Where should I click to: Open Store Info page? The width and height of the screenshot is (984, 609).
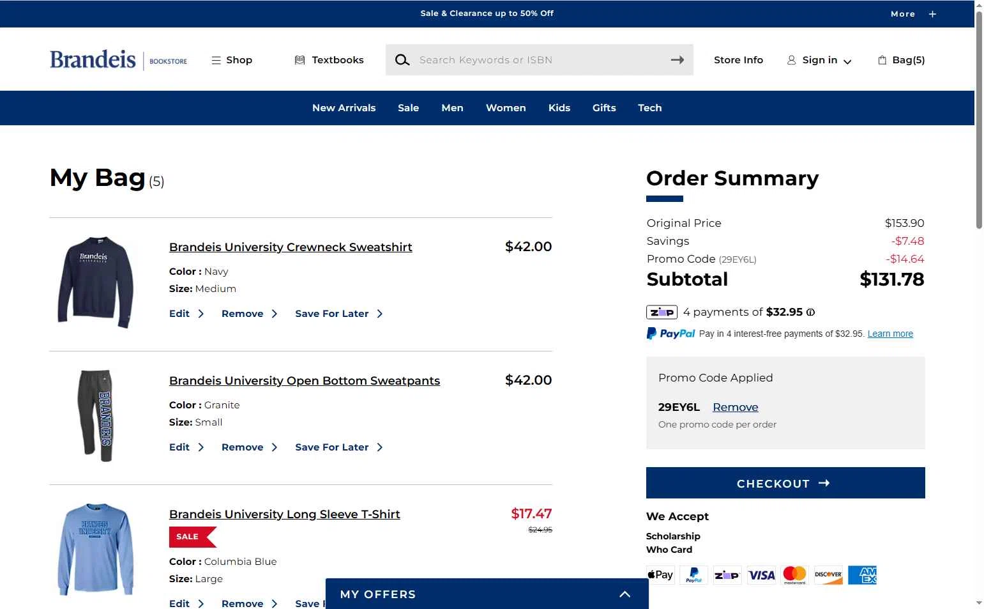pyautogui.click(x=738, y=60)
